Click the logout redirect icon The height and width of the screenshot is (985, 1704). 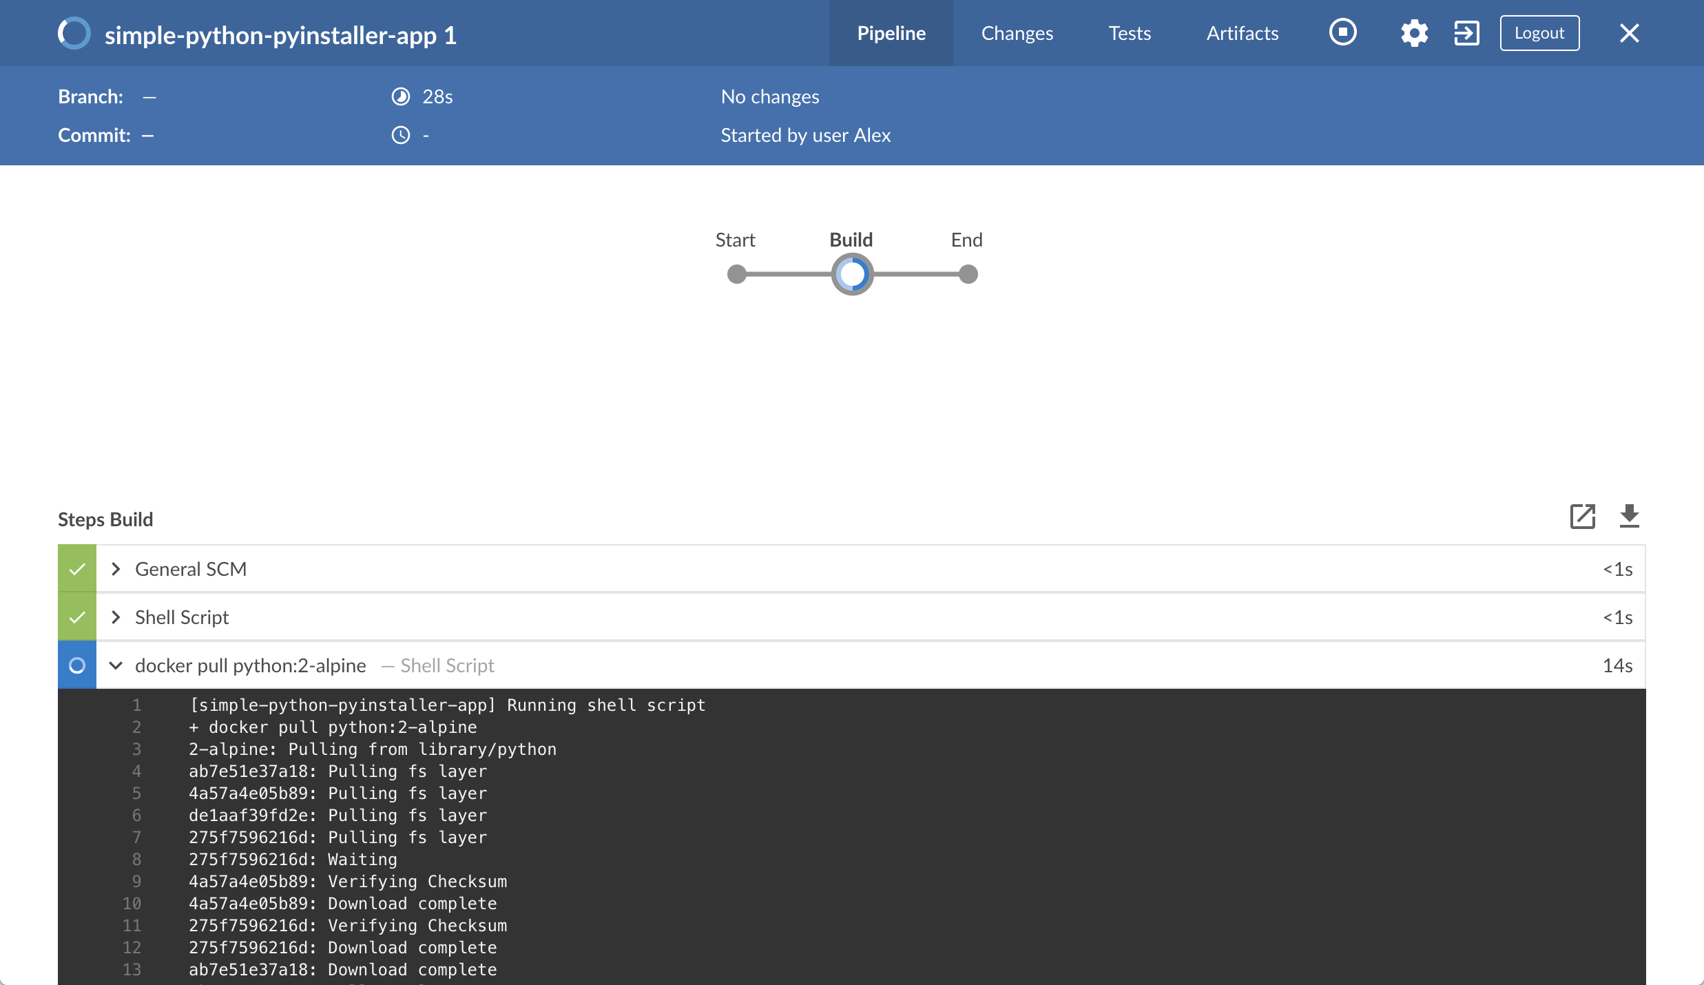(x=1465, y=32)
